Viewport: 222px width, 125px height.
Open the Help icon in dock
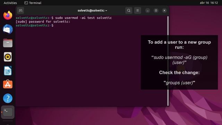point(8,98)
